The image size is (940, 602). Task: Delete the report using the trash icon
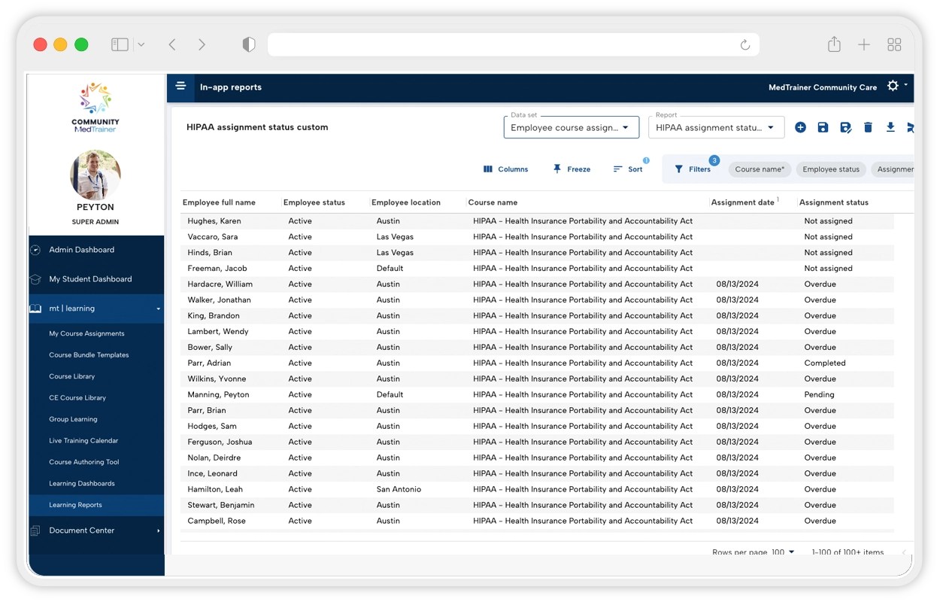868,128
